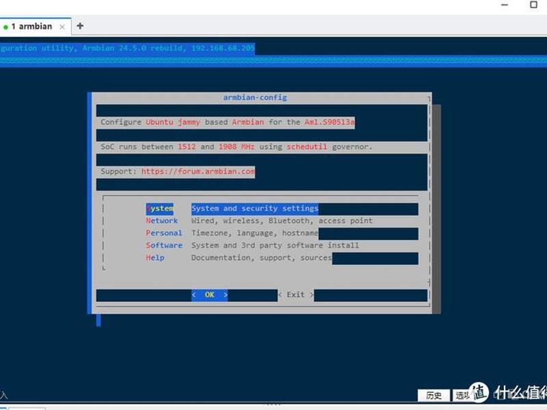Click the 'SoC runs between 1512 and 1908 MHz' line
This screenshot has height=410, width=547.
237,147
